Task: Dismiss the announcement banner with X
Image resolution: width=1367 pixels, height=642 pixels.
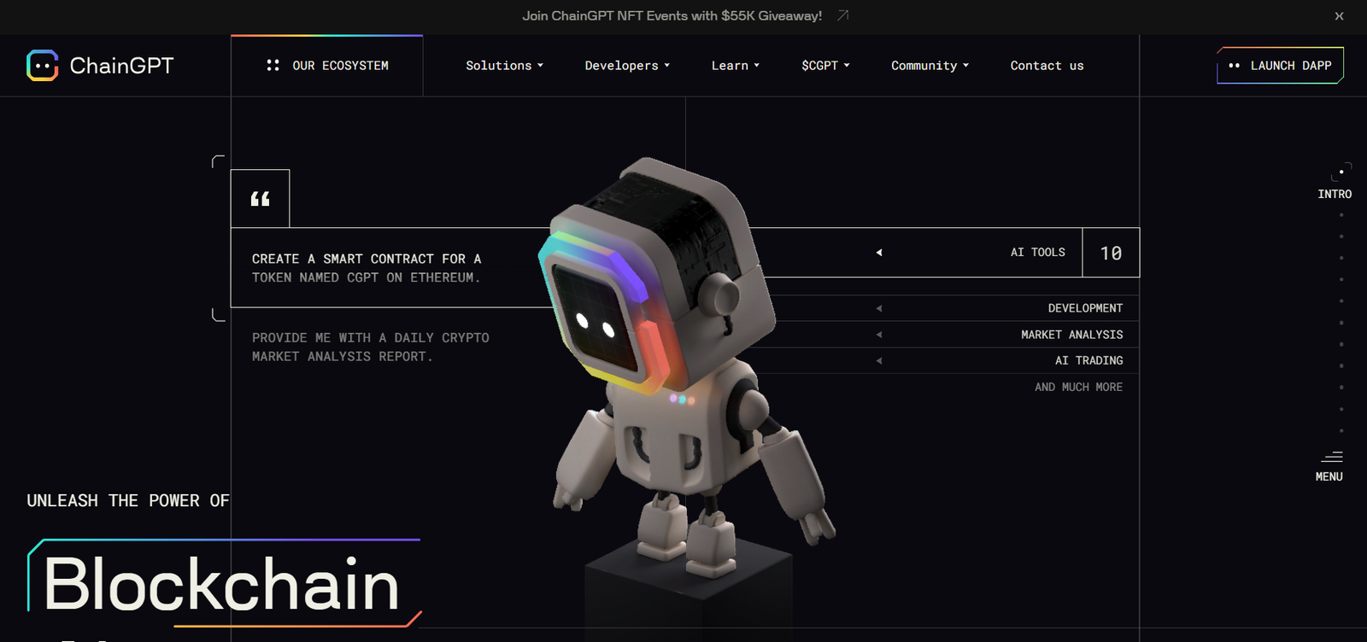Action: (1339, 16)
